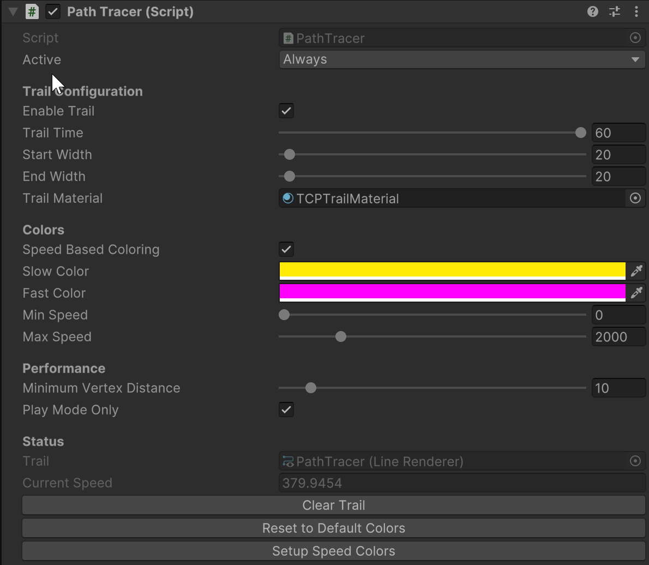This screenshot has width=649, height=565.
Task: Click the Setup Speed Colors button
Action: pos(334,551)
